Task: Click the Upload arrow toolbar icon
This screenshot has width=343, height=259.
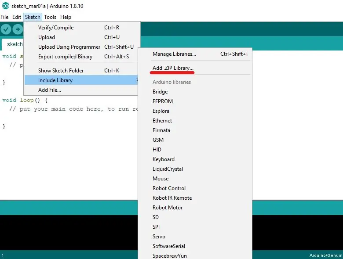Action: click(18, 29)
